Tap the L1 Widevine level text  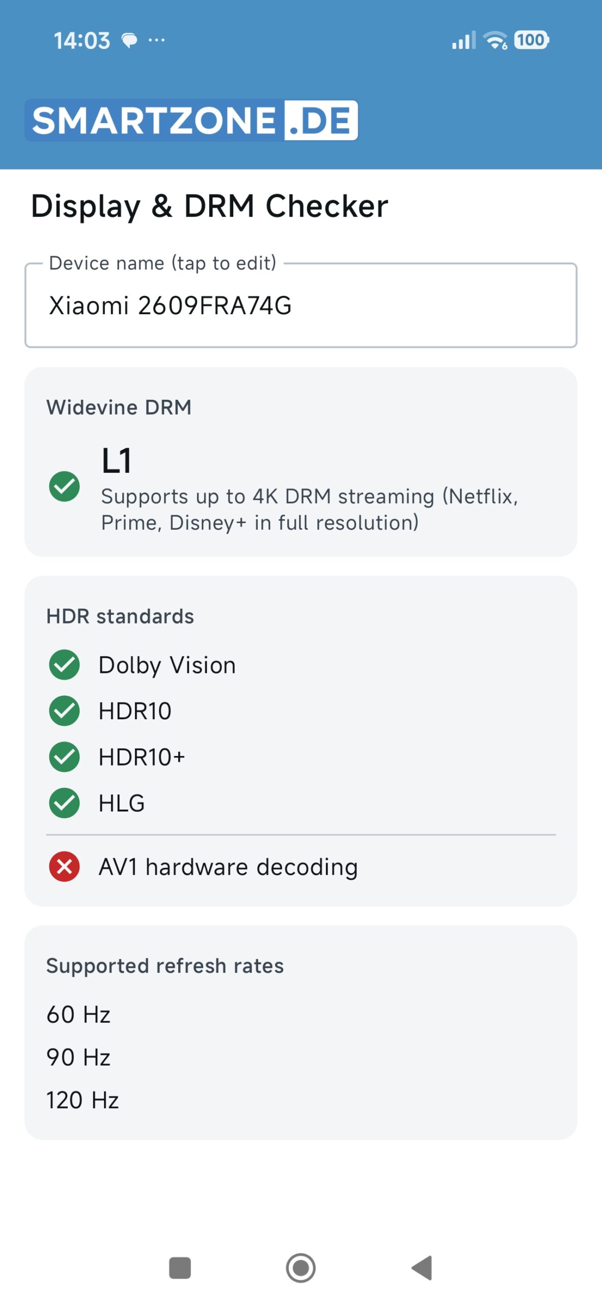coord(117,460)
